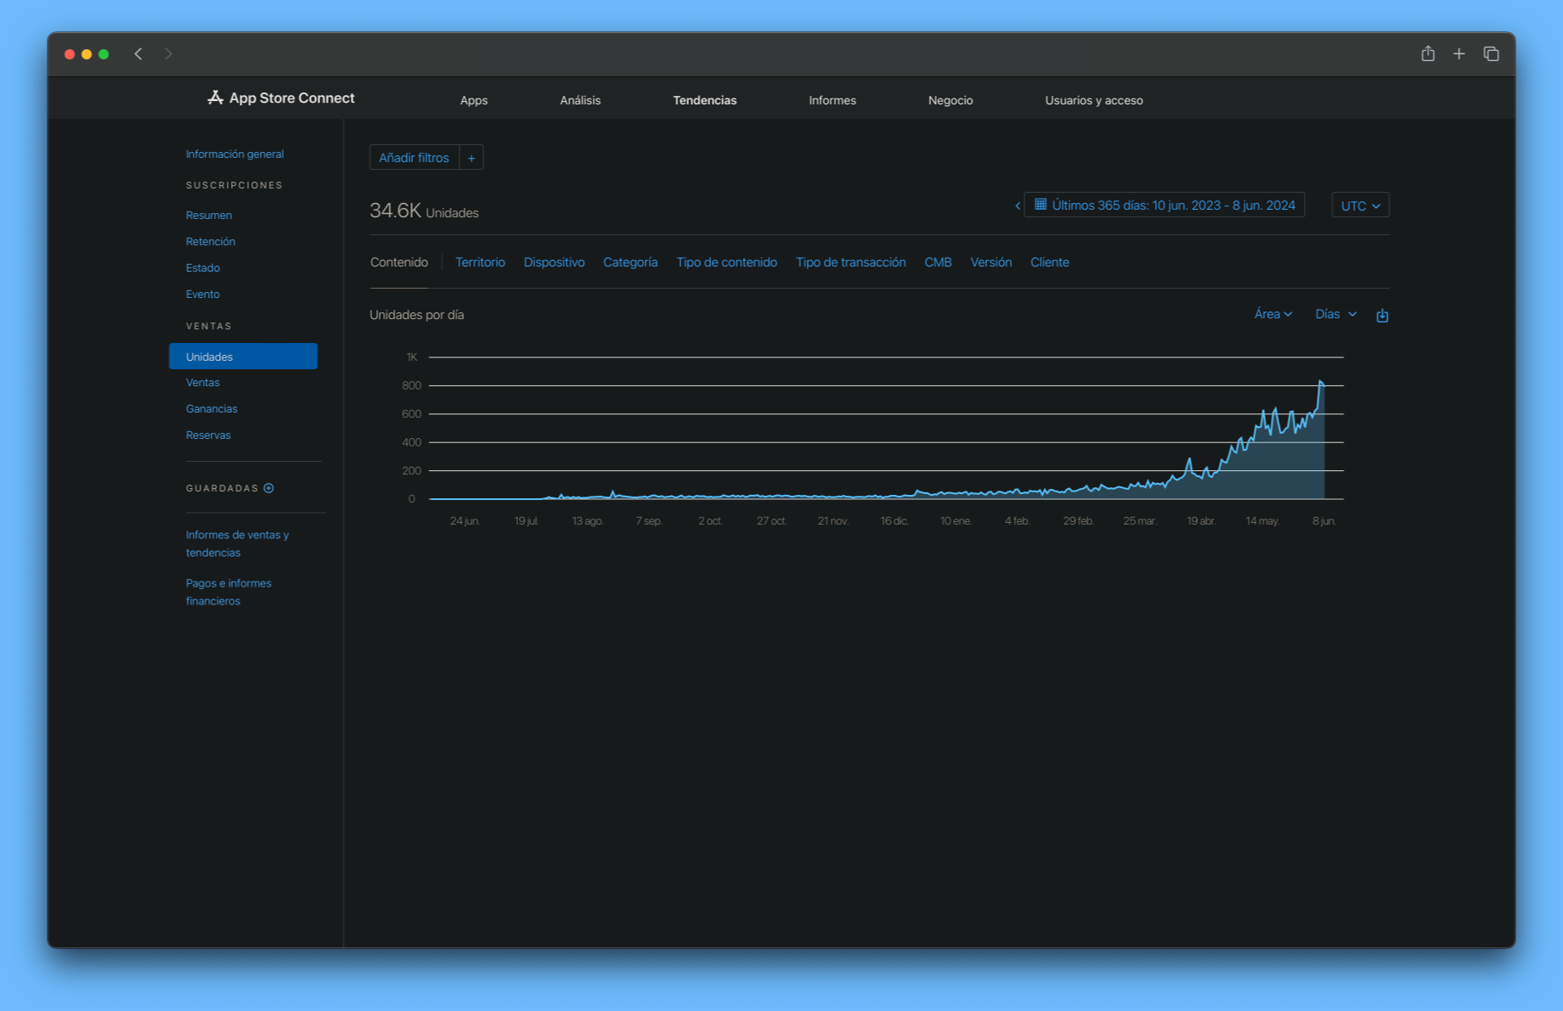This screenshot has width=1563, height=1011.
Task: Open the date range picker Últimos 365 días
Action: pyautogui.click(x=1165, y=205)
